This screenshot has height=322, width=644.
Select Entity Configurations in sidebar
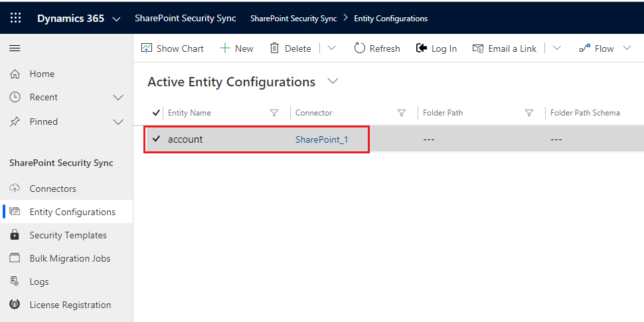pos(66,212)
